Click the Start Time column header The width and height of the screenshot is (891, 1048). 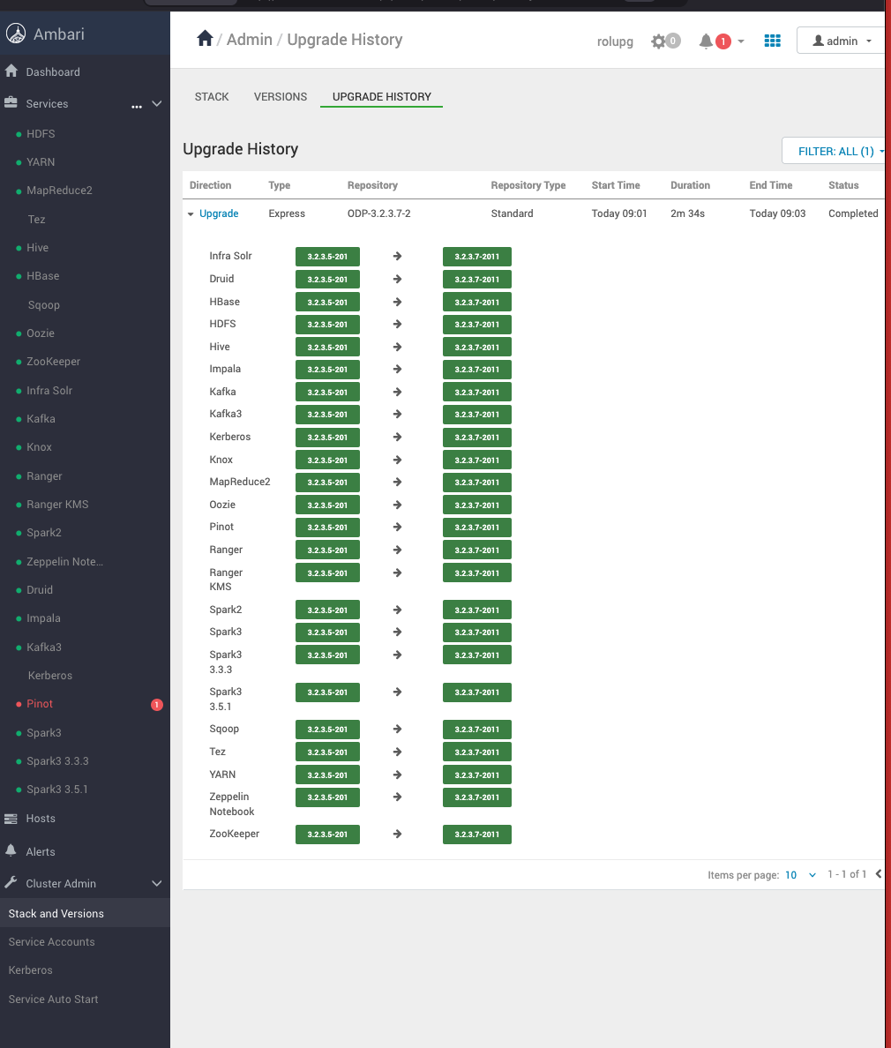click(x=616, y=185)
